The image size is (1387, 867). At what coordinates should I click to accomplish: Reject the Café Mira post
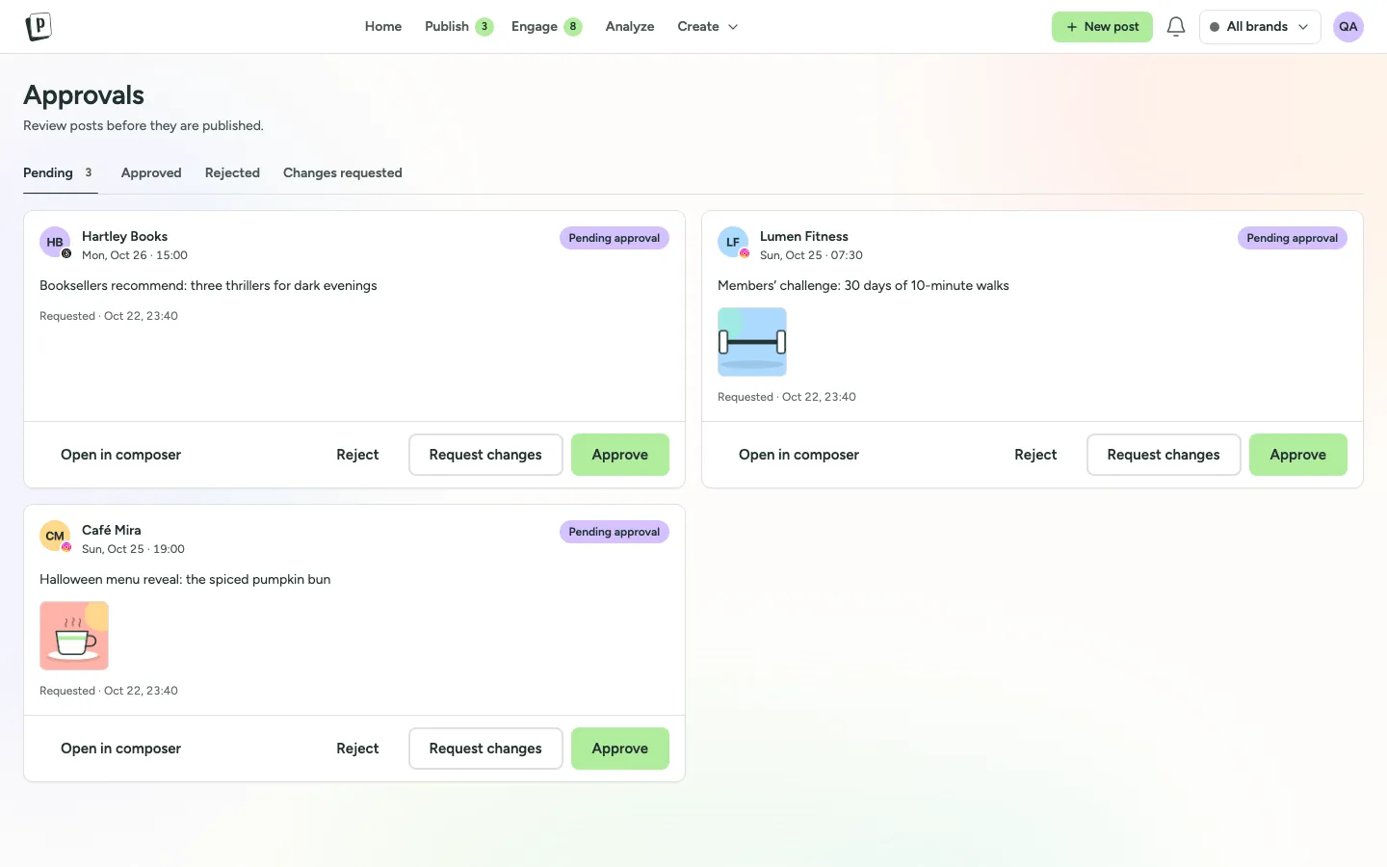357,749
